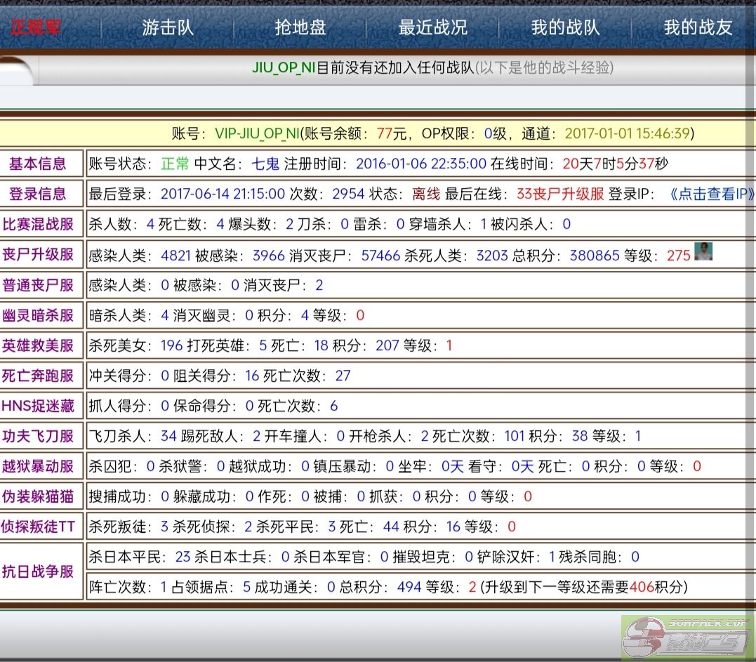This screenshot has width=756, height=662.
Task: Go to the 我的战队 tab
Action: click(565, 27)
